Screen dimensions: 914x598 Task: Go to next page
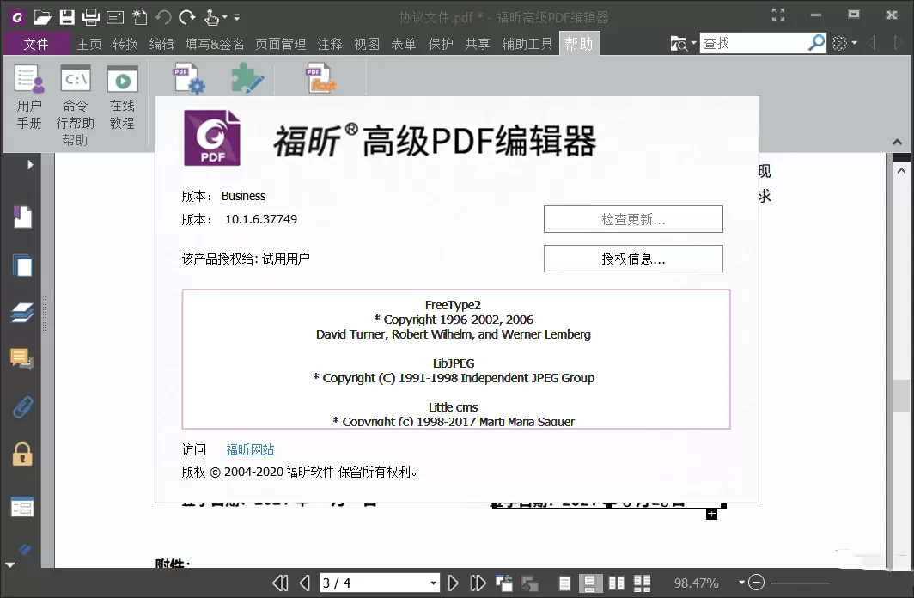[453, 583]
